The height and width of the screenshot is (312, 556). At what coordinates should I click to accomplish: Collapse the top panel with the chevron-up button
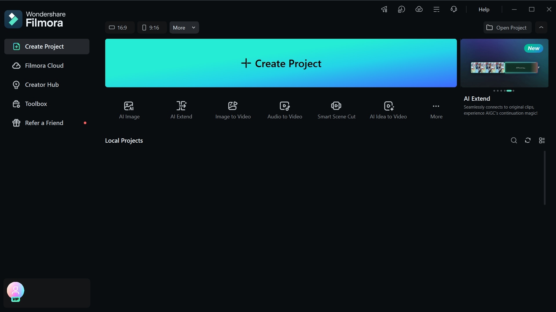pos(541,27)
